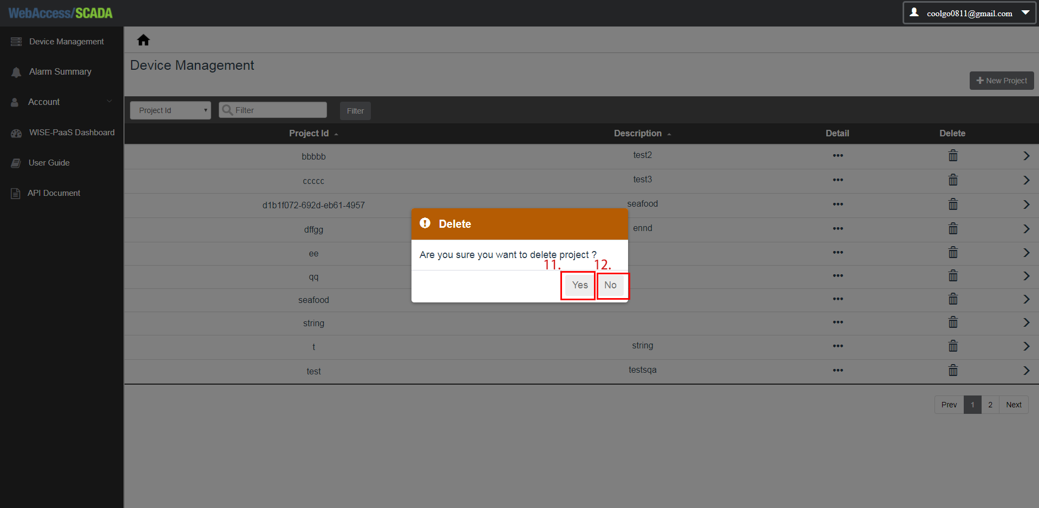The image size is (1039, 508).
Task: Expand the bbbbb row chevron
Action: pos(1026,156)
